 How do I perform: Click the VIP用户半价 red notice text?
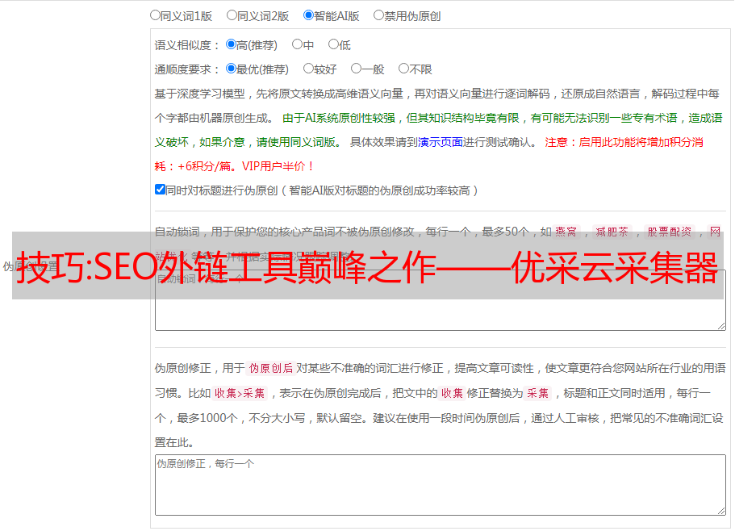tap(278, 166)
